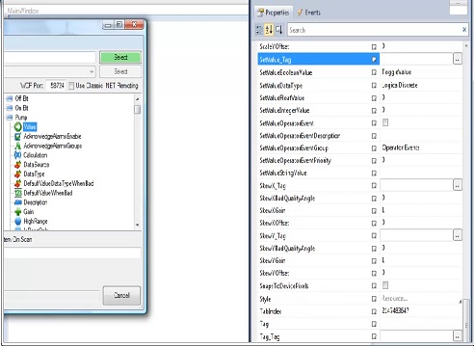Expand the On Bit tree node

pos(10,108)
